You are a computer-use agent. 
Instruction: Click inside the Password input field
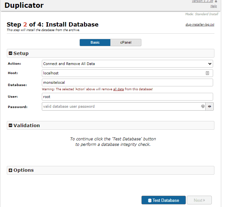coord(120,106)
